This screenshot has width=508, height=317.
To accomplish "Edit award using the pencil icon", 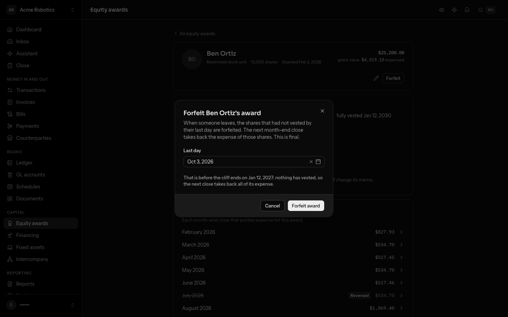I will pyautogui.click(x=376, y=78).
